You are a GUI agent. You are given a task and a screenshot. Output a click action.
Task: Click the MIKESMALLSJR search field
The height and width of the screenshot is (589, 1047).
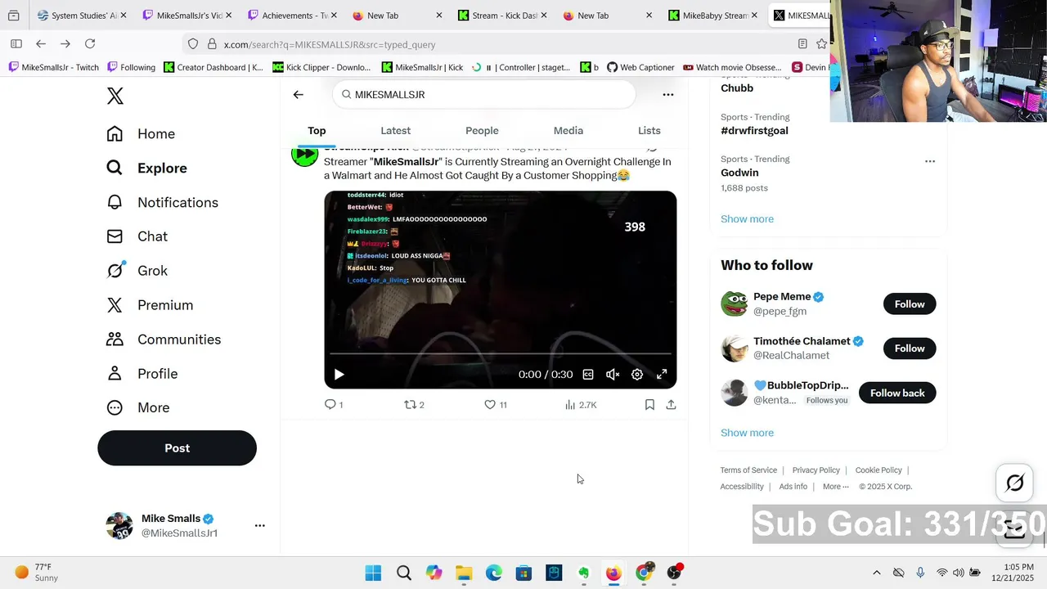(484, 95)
